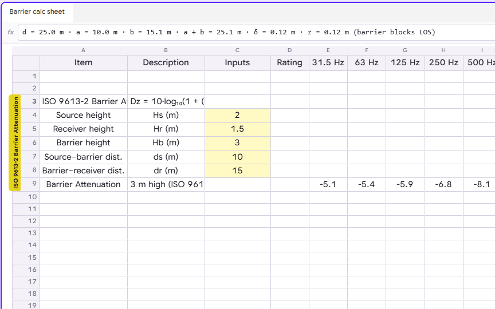Click the 125 Hz column header cell
Image resolution: width=495 pixels, height=309 pixels.
(405, 63)
